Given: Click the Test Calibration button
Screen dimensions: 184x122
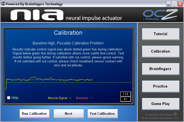Looking at the screenshot, I should (x=102, y=114).
